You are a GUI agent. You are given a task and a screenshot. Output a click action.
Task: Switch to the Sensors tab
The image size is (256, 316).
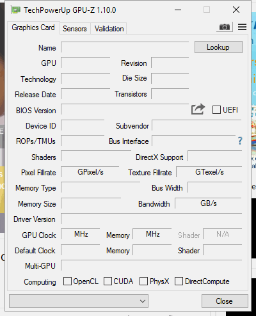click(x=75, y=29)
